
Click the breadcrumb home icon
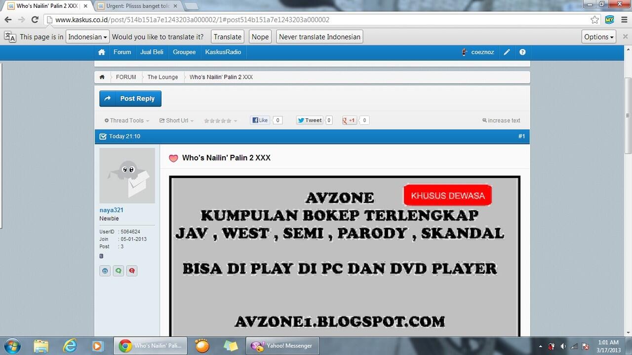click(102, 77)
